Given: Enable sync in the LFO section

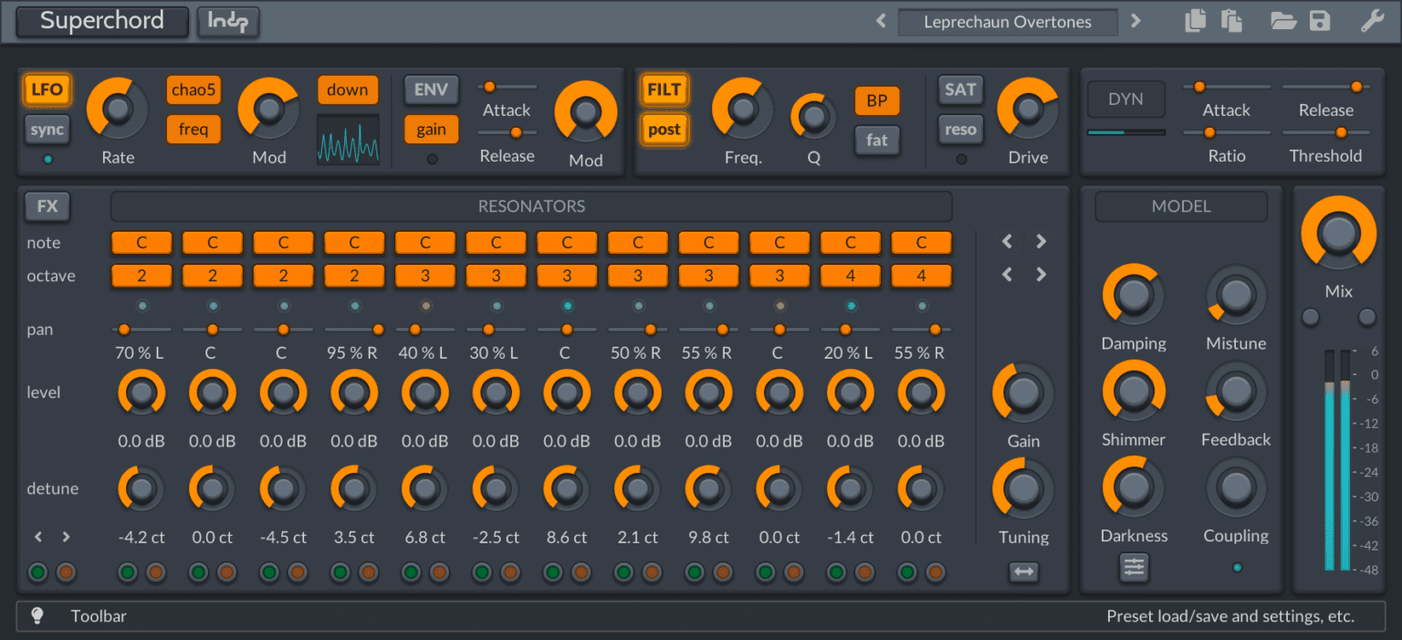Looking at the screenshot, I should [x=47, y=129].
